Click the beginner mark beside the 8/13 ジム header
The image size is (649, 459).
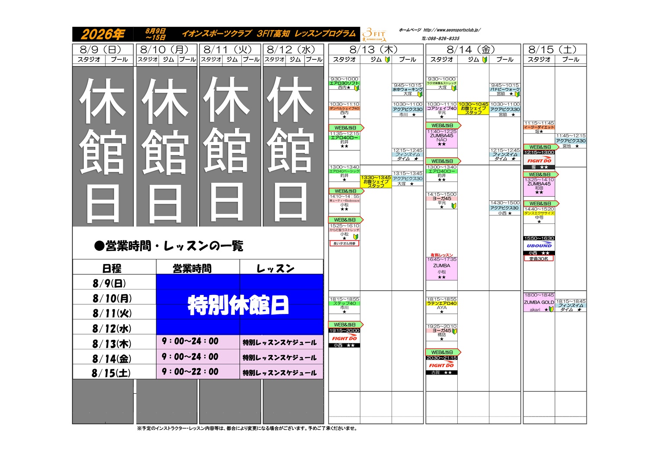pos(387,60)
